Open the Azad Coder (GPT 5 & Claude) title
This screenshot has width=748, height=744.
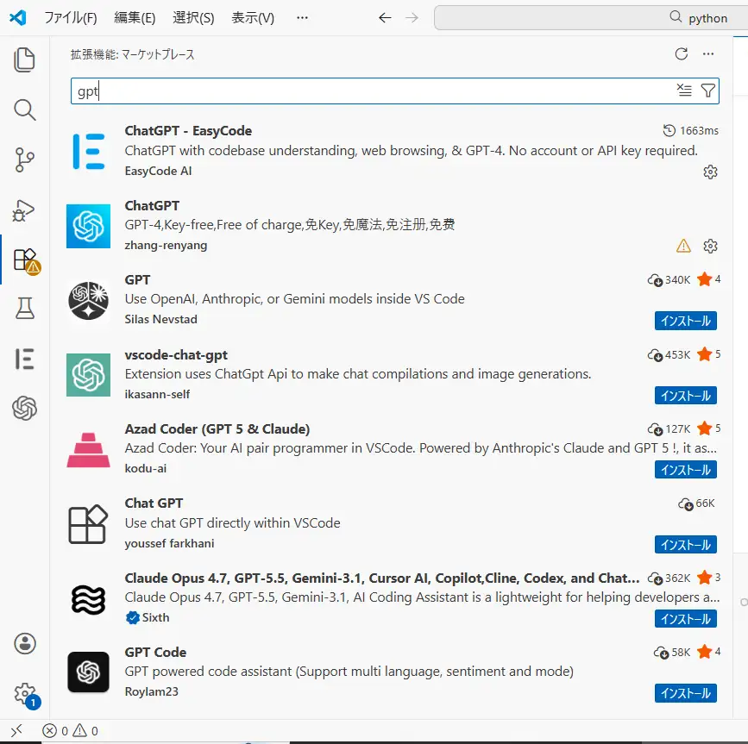pyautogui.click(x=217, y=429)
